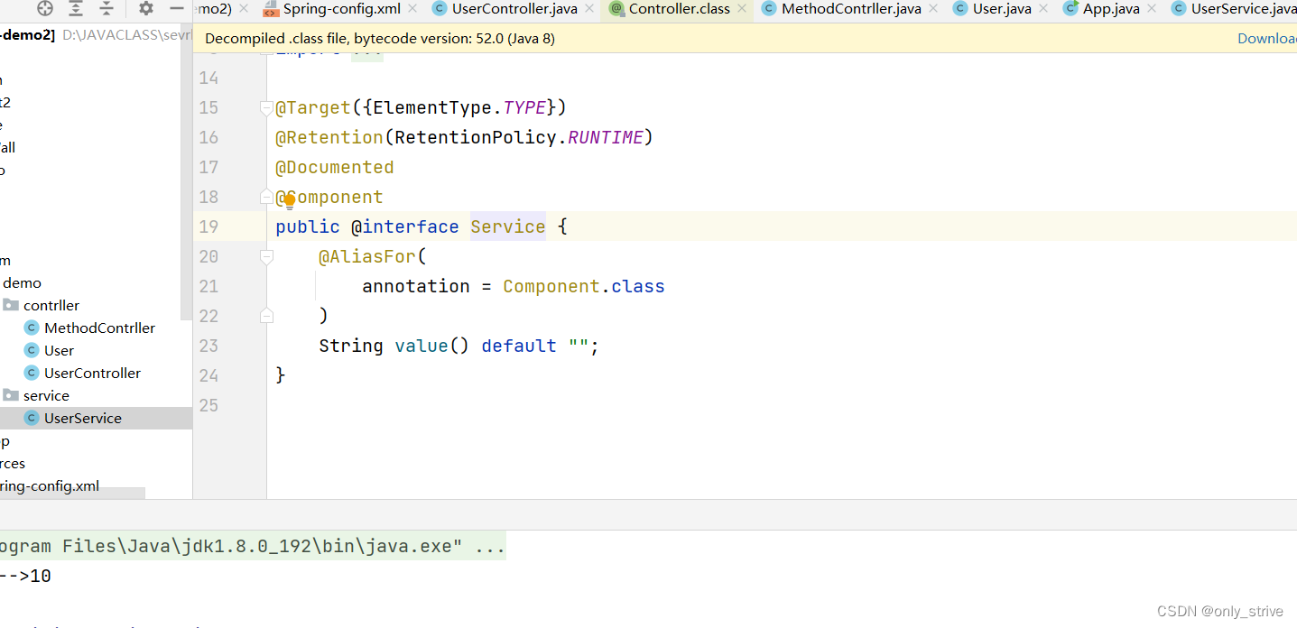Click the Collapse All icon in project toolbar
This screenshot has height=628, width=1297.
[107, 9]
